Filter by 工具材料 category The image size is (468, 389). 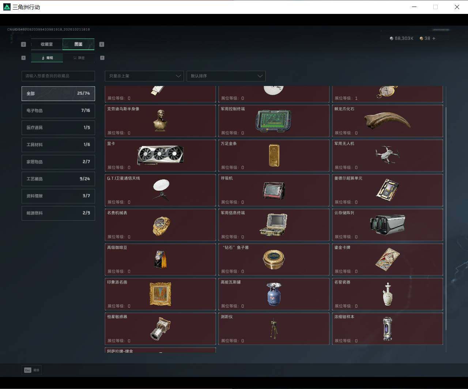[x=58, y=145]
